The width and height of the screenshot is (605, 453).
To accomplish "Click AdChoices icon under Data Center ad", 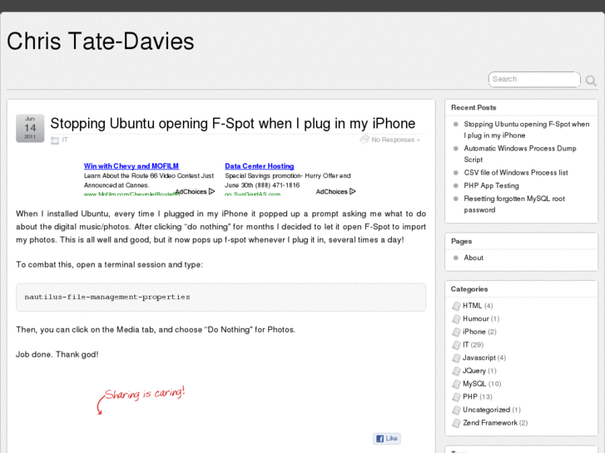I will [x=352, y=192].
